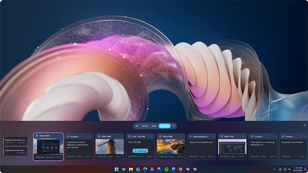Viewport: 308px width, 173px height.
Task: Open more options on 4 words card
Action: (305, 136)
